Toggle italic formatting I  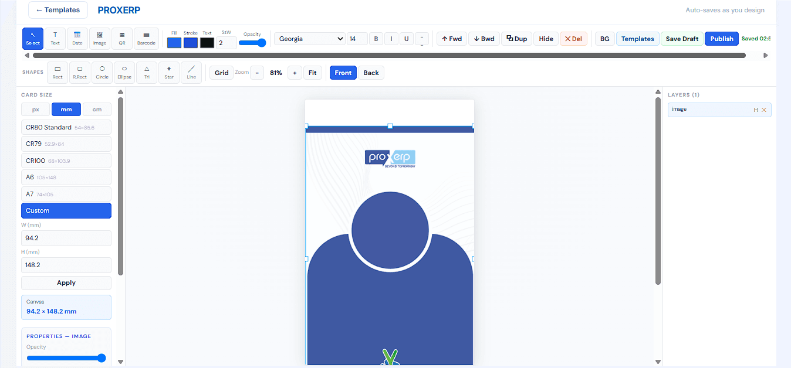pos(391,39)
